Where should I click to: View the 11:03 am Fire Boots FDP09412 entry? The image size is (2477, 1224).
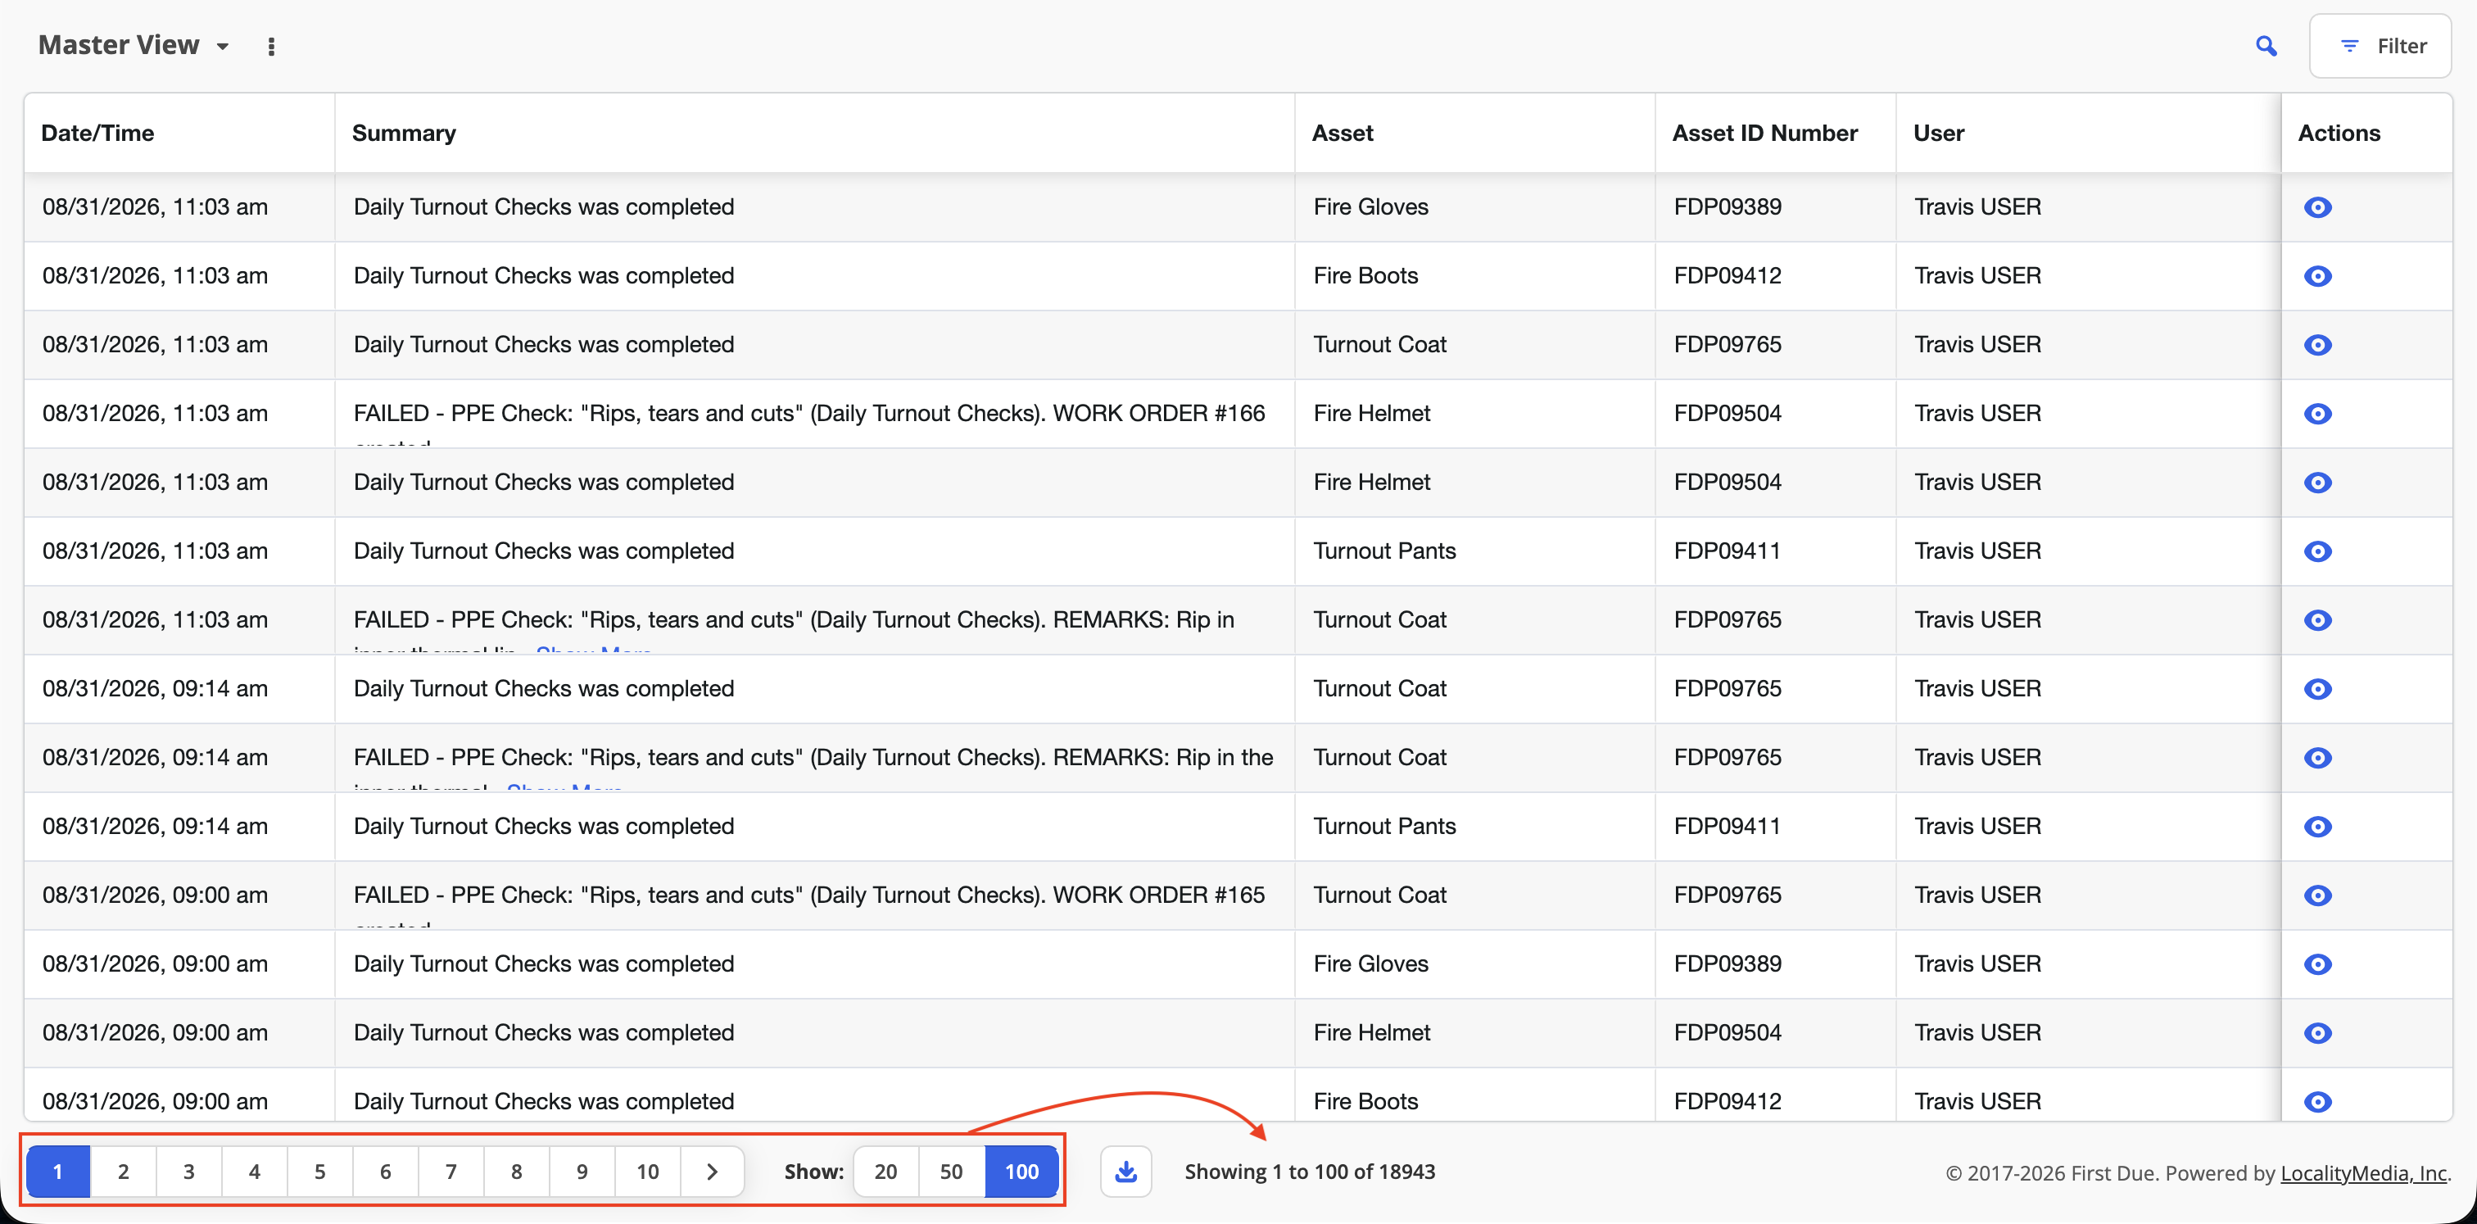pos(2317,276)
